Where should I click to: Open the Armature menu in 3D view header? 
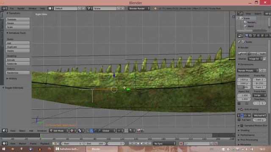(x=42, y=130)
